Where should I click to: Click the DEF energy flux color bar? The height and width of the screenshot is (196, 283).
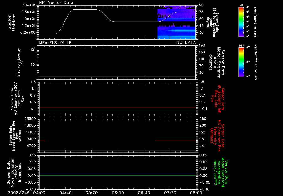(241, 62)
